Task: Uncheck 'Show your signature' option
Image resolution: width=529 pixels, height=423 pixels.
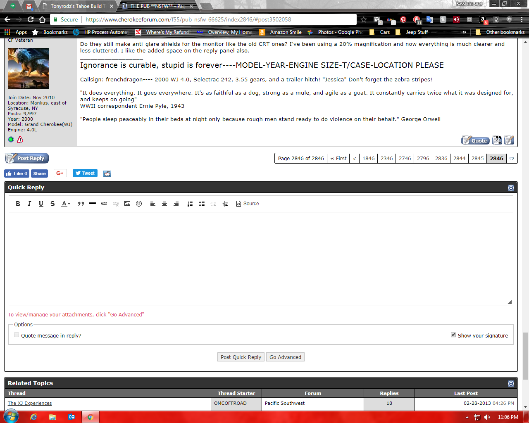Action: tap(453, 335)
